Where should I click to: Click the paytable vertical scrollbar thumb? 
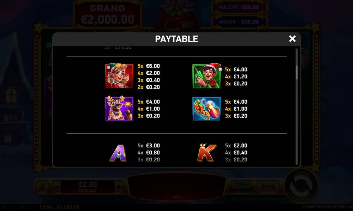click(x=297, y=72)
